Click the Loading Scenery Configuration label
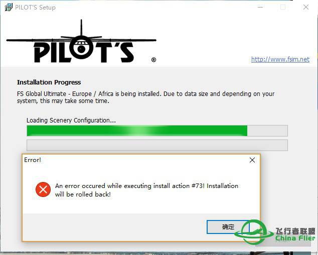Viewport: 318px width, 255px height. (x=71, y=120)
